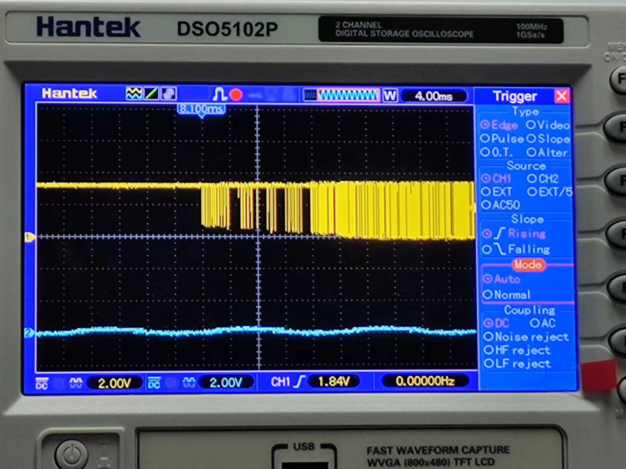Select Video trigger type
Screen dimensions: 626x469
tap(548, 125)
